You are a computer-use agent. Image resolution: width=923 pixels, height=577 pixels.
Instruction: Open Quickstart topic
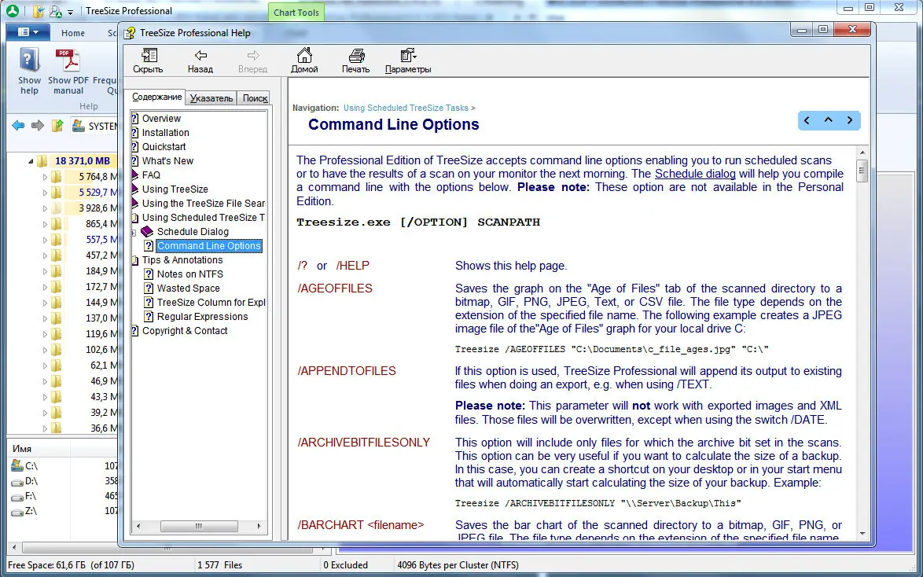point(164,146)
